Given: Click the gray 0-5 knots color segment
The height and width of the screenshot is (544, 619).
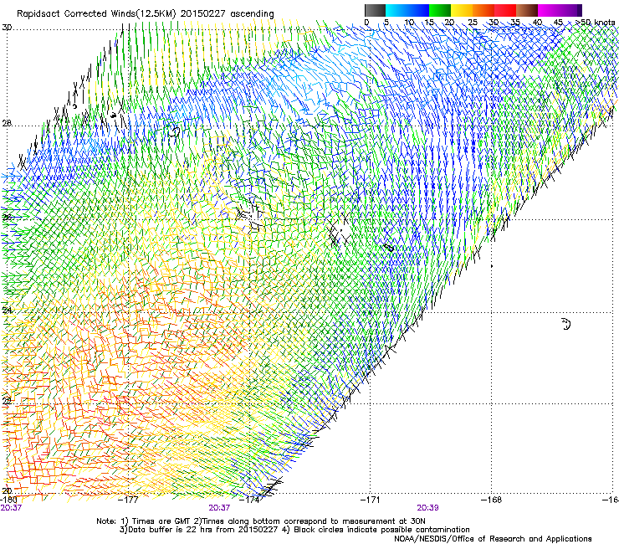Looking at the screenshot, I should (375, 10).
